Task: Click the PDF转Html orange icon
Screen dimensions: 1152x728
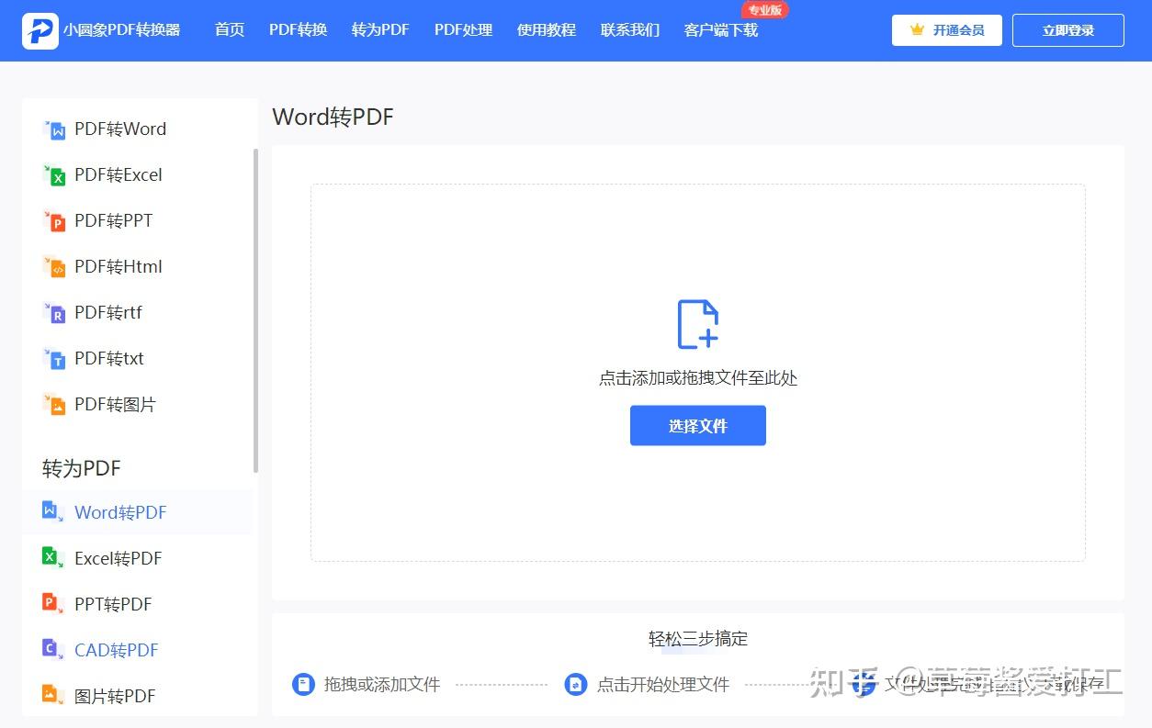Action: [x=54, y=267]
